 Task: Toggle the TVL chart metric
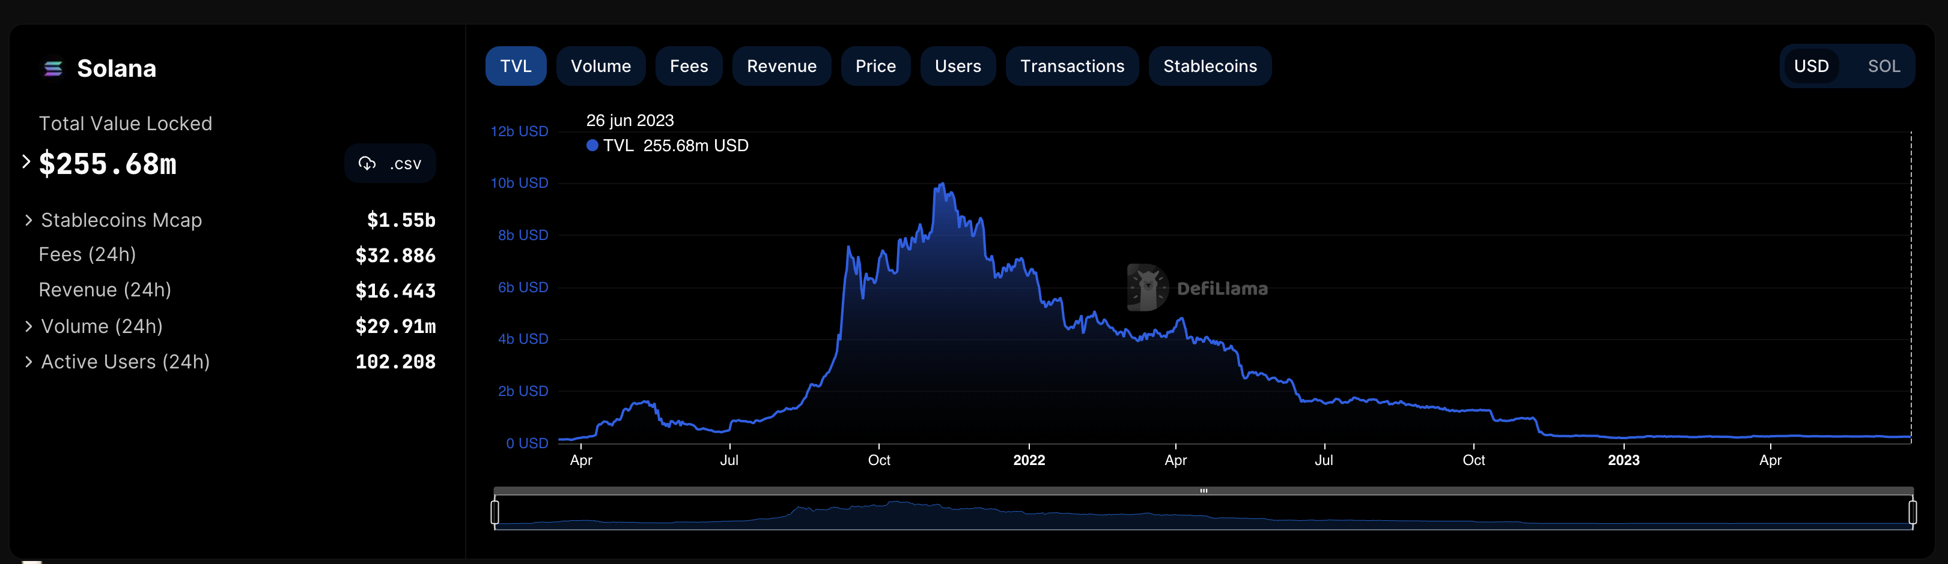tap(515, 67)
